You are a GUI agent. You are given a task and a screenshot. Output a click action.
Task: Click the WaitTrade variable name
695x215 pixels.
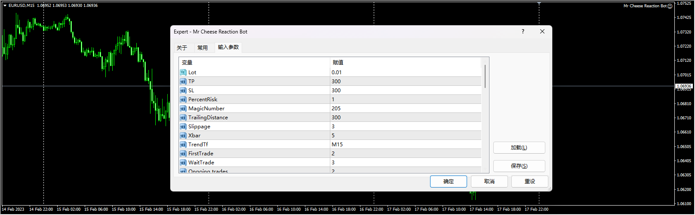[x=201, y=163]
